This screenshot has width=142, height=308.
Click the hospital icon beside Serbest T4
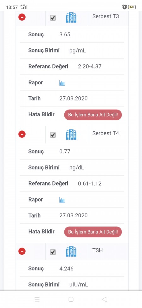coord(71,134)
